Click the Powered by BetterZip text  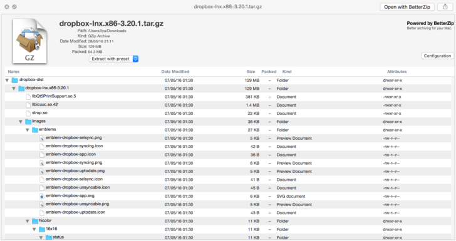coord(430,23)
